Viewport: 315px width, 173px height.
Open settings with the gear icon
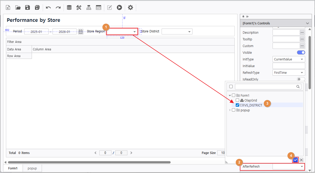pos(130,7)
